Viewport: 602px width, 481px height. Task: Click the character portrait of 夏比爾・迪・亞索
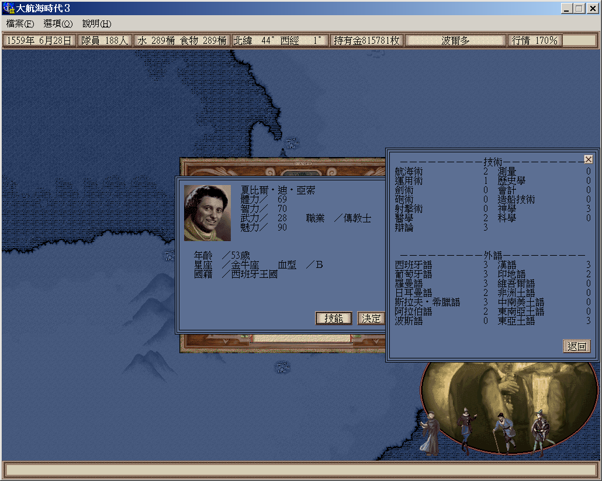pyautogui.click(x=207, y=213)
